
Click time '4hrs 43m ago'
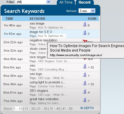click(13, 59)
